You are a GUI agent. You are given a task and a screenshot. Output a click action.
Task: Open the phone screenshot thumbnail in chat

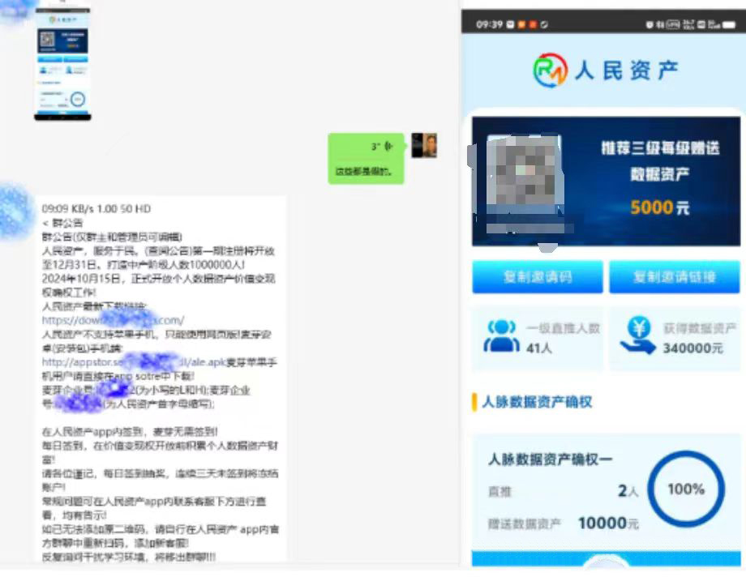coord(62,64)
